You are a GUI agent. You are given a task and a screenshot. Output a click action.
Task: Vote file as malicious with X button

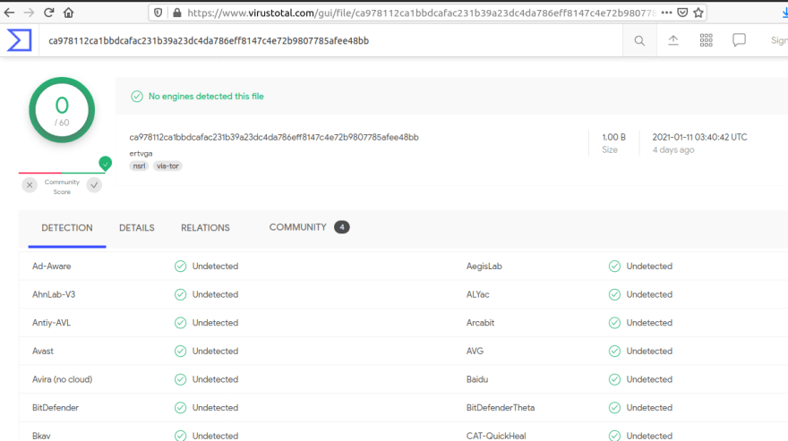(x=30, y=185)
